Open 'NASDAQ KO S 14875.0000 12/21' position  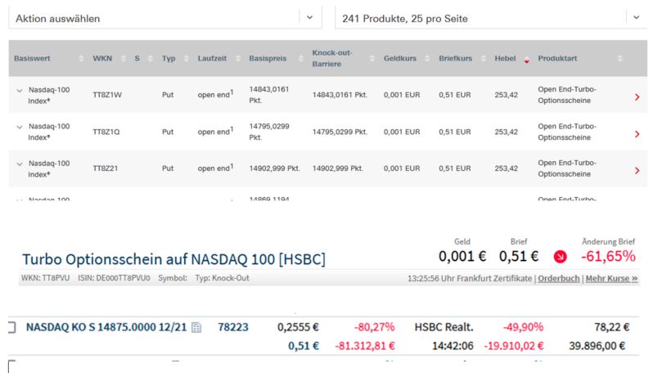(x=106, y=327)
